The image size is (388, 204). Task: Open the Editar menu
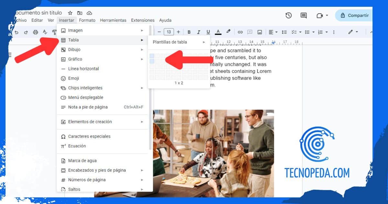37,20
